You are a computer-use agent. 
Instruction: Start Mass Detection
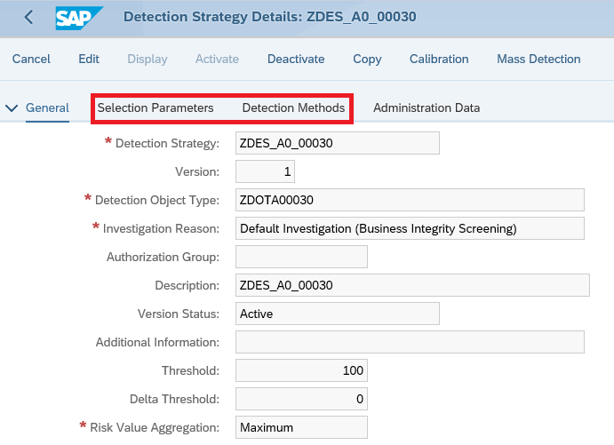click(x=538, y=60)
